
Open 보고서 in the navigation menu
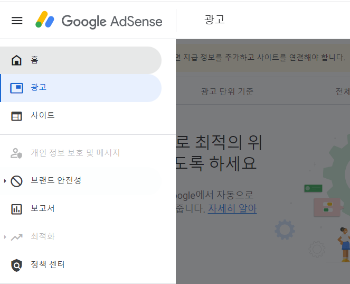pos(81,209)
